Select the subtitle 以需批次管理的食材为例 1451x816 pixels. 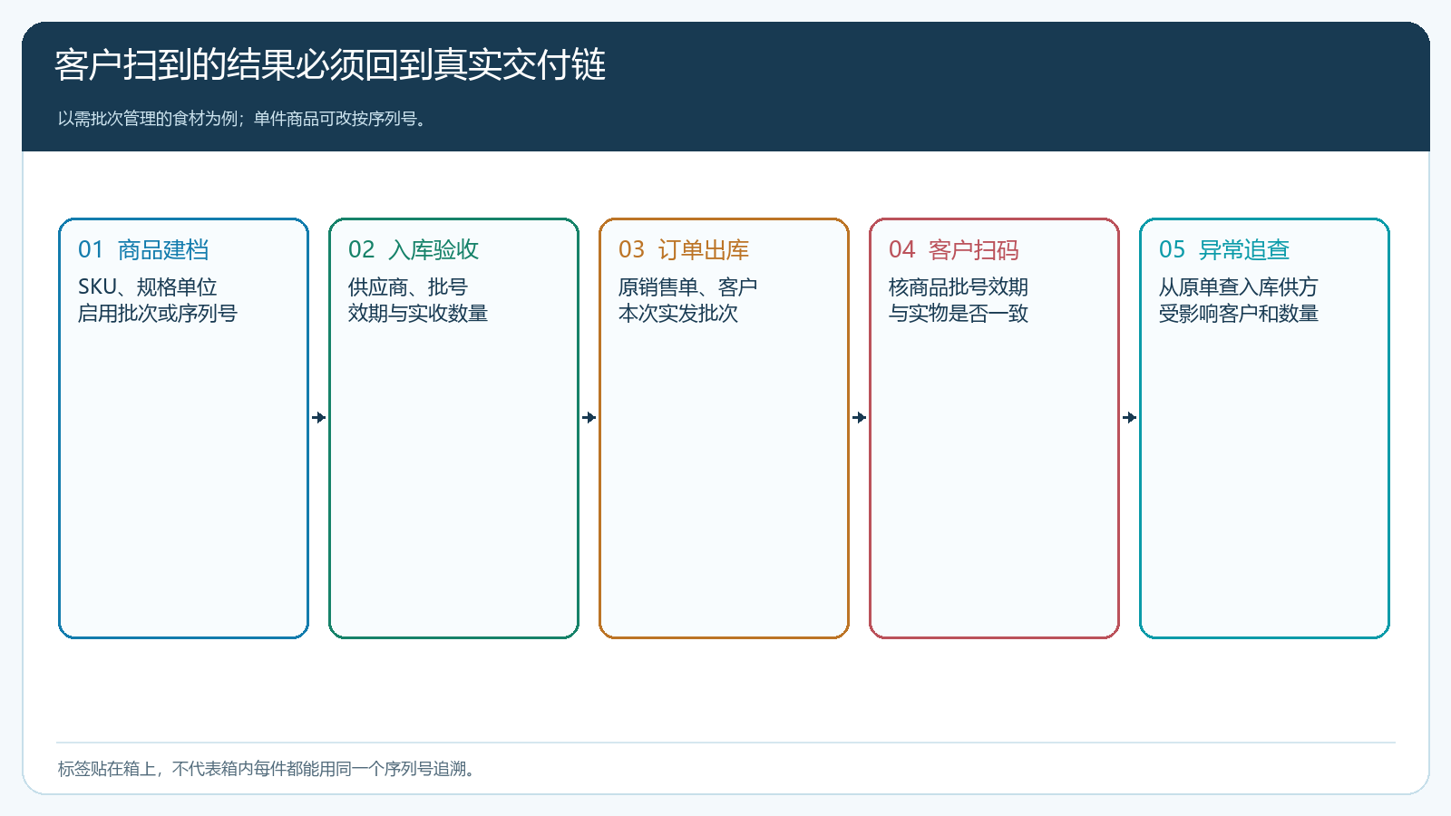click(148, 119)
